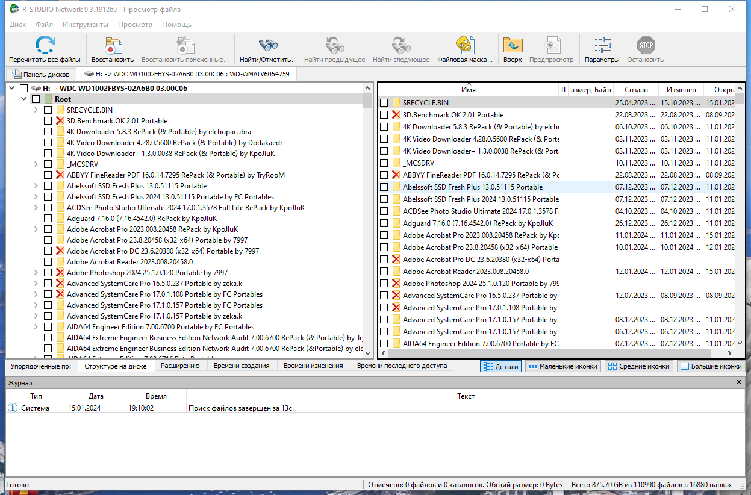Click the Имя column header
This screenshot has height=495, width=751.
coord(468,90)
